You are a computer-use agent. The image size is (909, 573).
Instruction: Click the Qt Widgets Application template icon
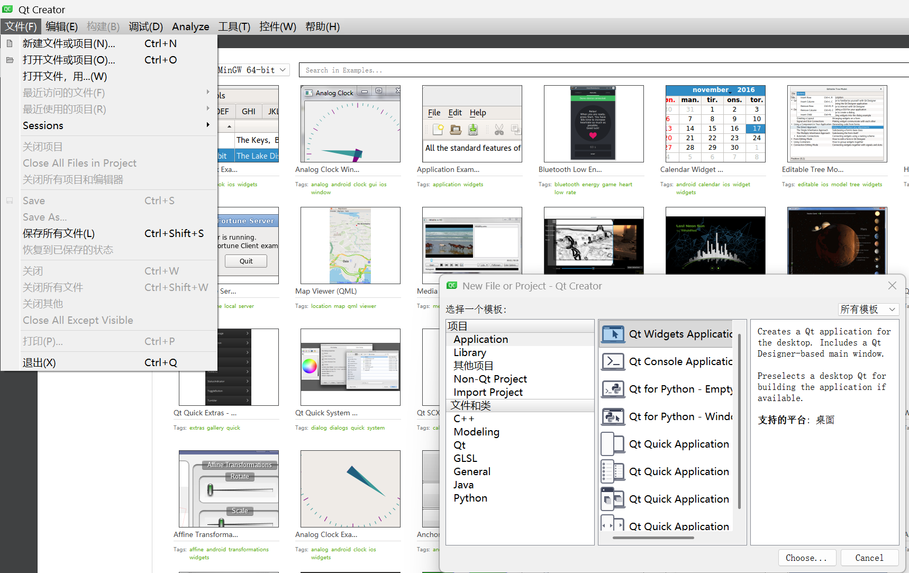(x=613, y=334)
